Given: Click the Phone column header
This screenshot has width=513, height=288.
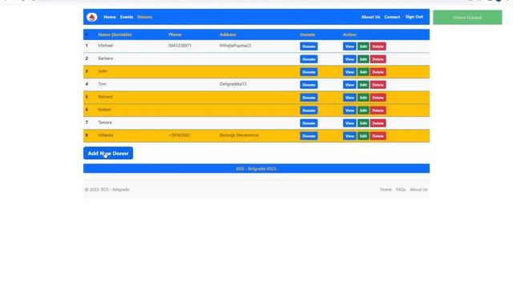Looking at the screenshot, I should point(175,34).
